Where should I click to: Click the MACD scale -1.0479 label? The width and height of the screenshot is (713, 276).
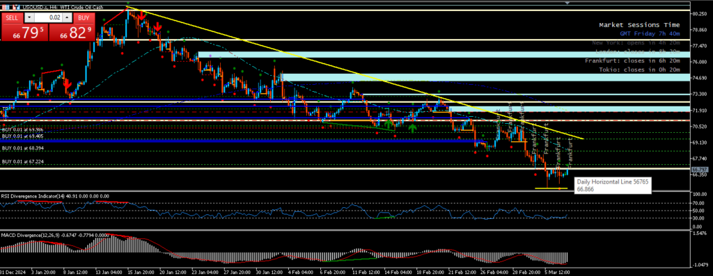pos(700,264)
